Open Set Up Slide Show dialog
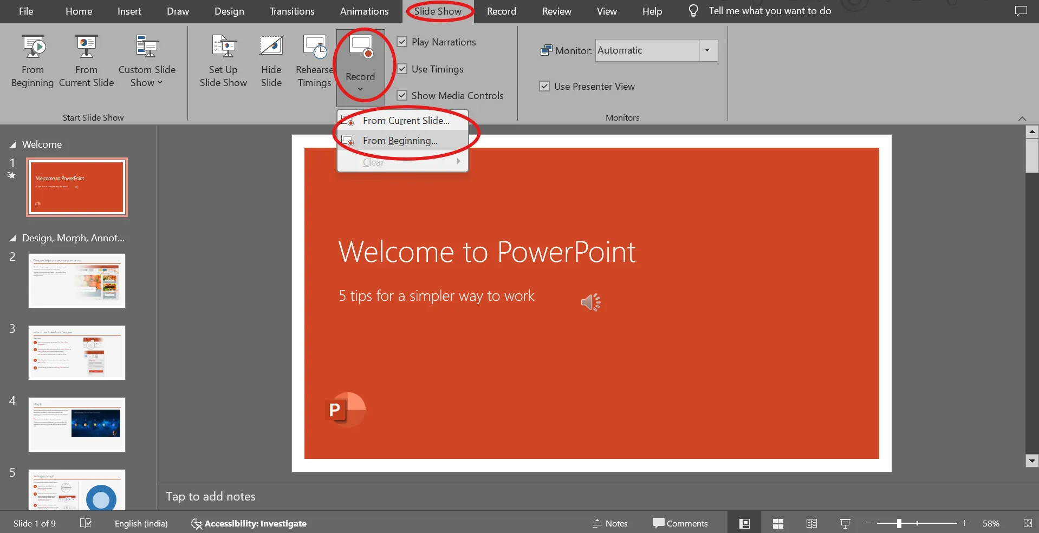Screen dimensions: 1039x533 (x=223, y=61)
